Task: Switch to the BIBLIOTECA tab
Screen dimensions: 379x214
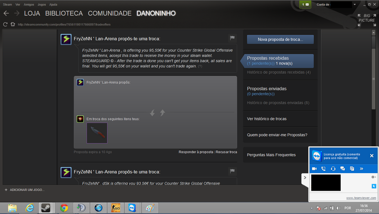Action: (64, 13)
